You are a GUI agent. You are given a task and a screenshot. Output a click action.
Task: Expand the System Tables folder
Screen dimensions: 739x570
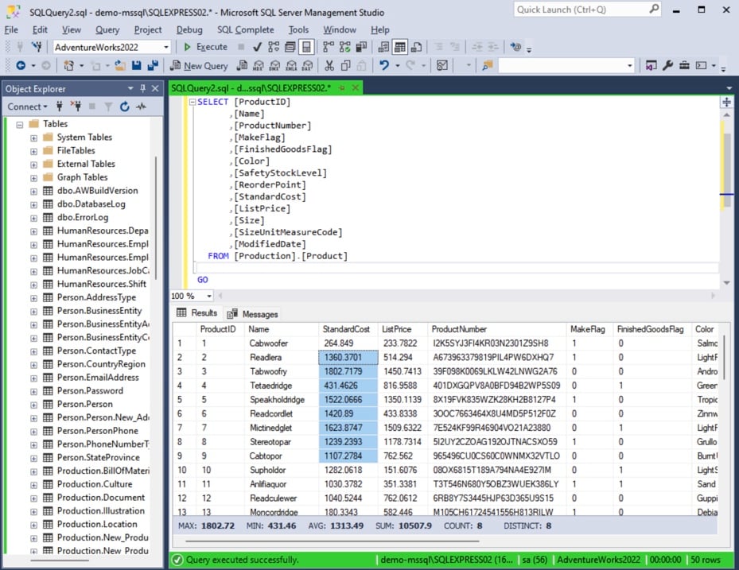point(34,138)
